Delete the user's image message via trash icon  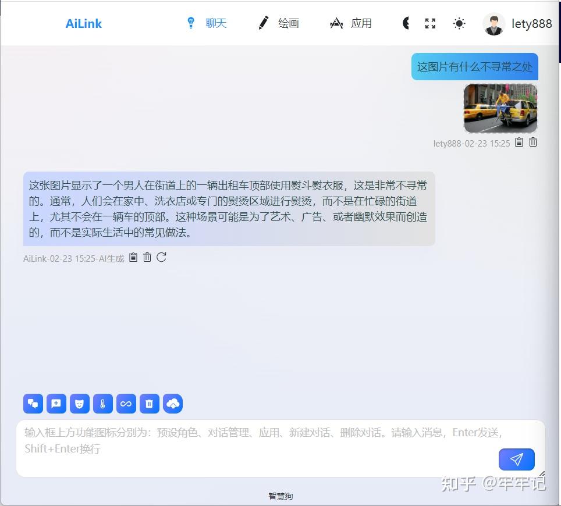[532, 141]
